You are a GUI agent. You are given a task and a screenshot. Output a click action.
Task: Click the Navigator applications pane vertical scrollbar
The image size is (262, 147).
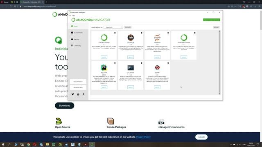tap(219, 62)
